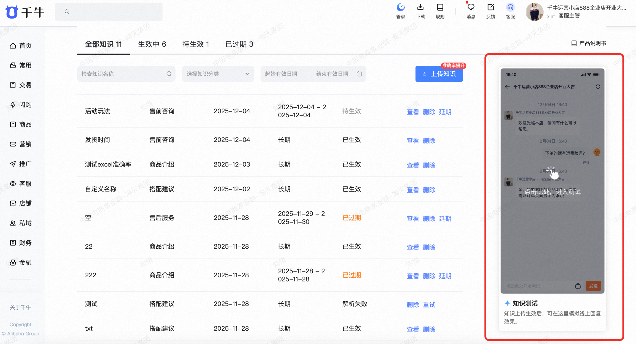
Task: Open the 商品 sidebar item
Action: (x=21, y=125)
